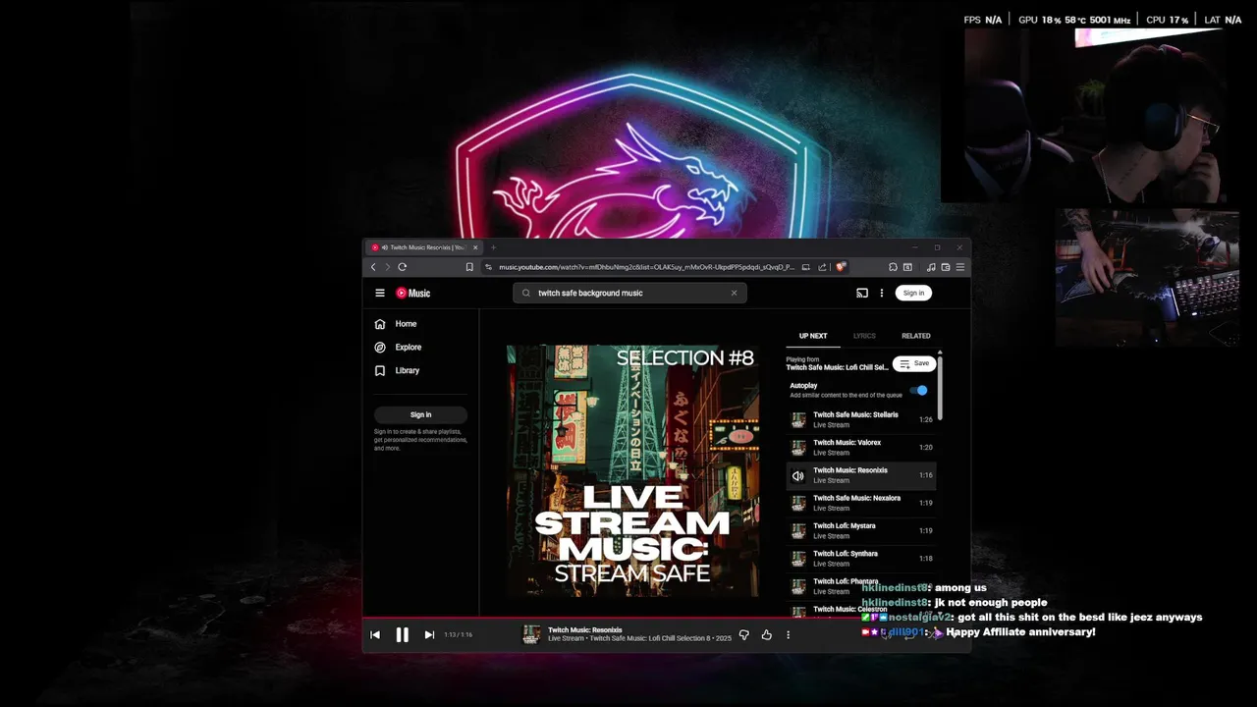Screen dimensions: 1257x707
Task: Reload the page with the refresh icon
Action: pos(403,267)
